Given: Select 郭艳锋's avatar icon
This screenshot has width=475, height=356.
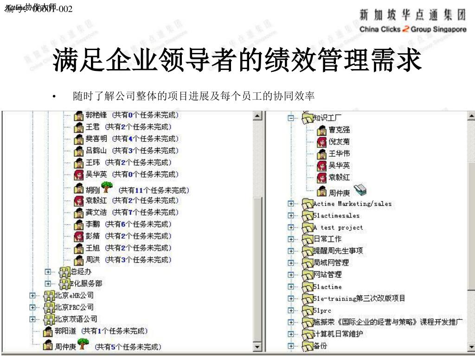Looking at the screenshot, I should tap(78, 115).
